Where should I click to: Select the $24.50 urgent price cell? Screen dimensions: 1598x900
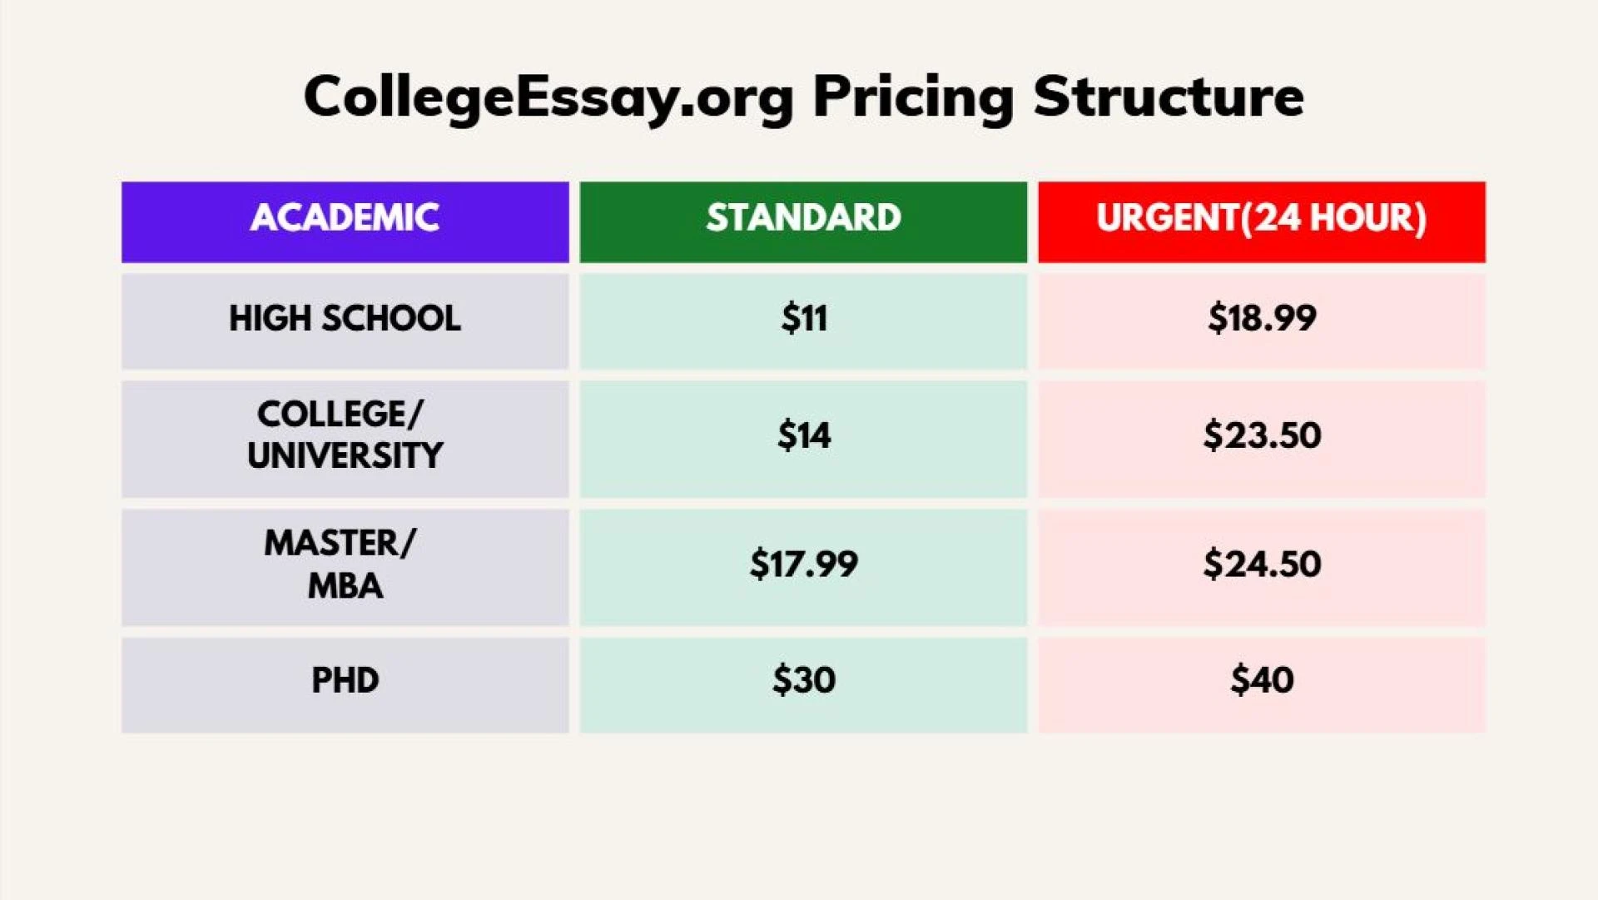(x=1262, y=567)
